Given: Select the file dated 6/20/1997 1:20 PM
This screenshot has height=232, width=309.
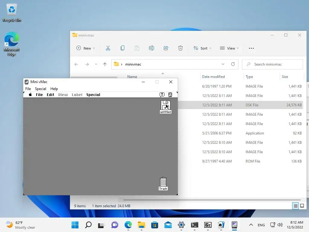Looking at the screenshot, I should tap(241, 86).
